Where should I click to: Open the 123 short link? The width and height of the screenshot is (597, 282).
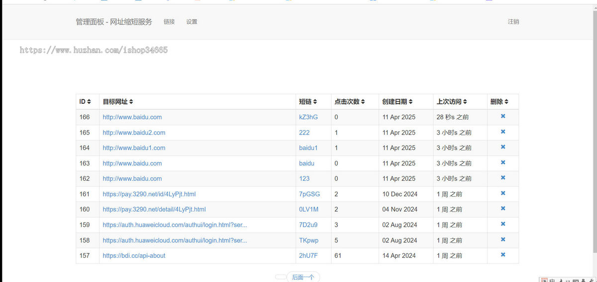(x=304, y=179)
